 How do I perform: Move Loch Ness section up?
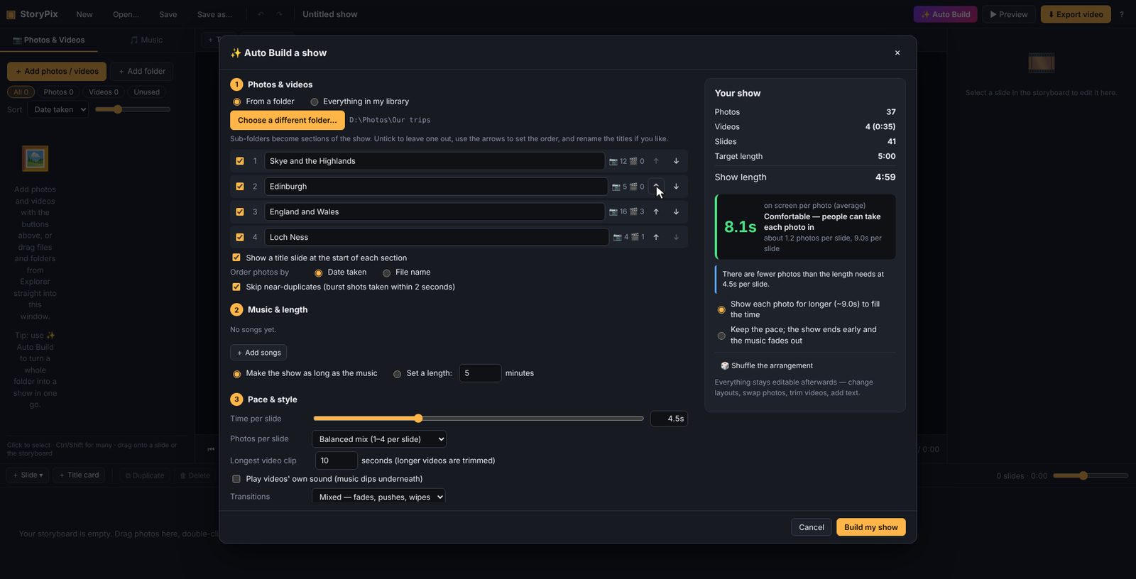coord(656,238)
